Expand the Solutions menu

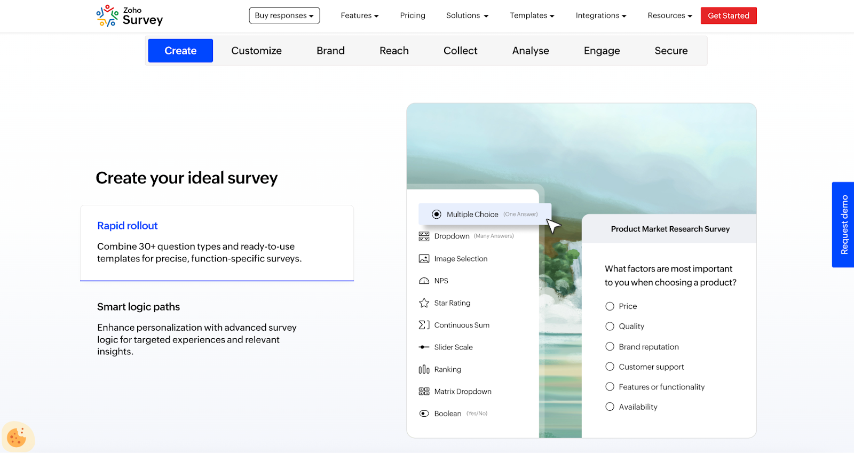468,15
